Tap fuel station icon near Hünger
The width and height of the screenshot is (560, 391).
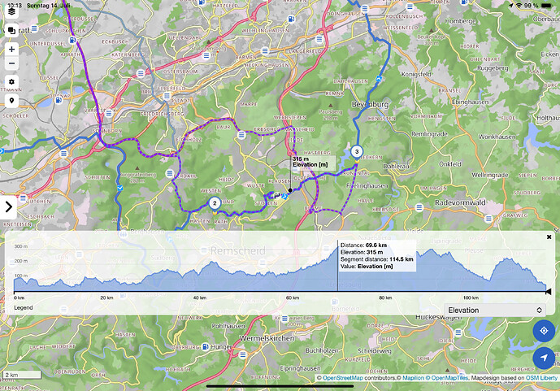pyautogui.click(x=206, y=346)
